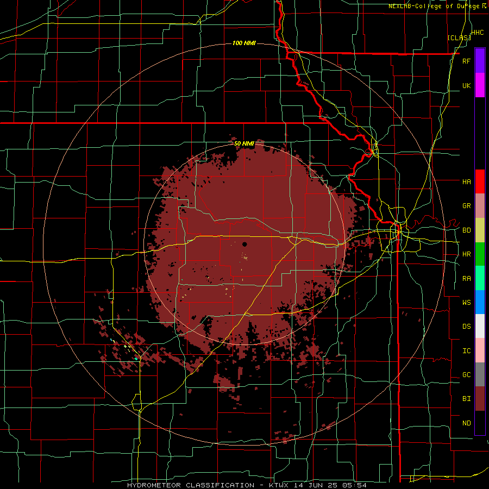This screenshot has width=489, height=489.
Task: Click the [CLAS] units label
Action: tap(459, 37)
